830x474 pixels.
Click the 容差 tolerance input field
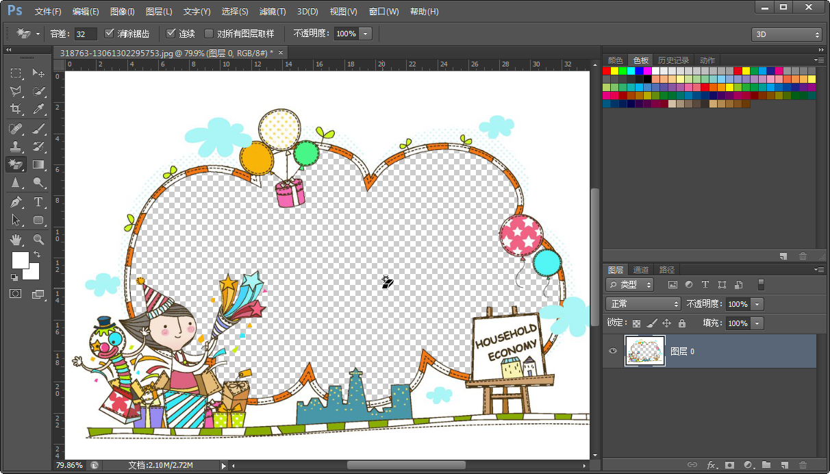click(86, 34)
